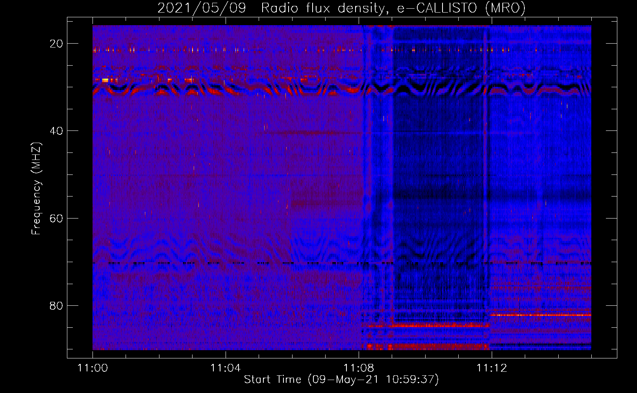
Task: Click the time tick label "11:04"
Action: (x=226, y=368)
